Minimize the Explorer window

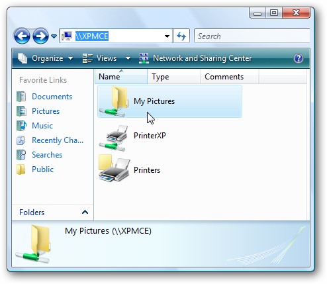[257, 13]
